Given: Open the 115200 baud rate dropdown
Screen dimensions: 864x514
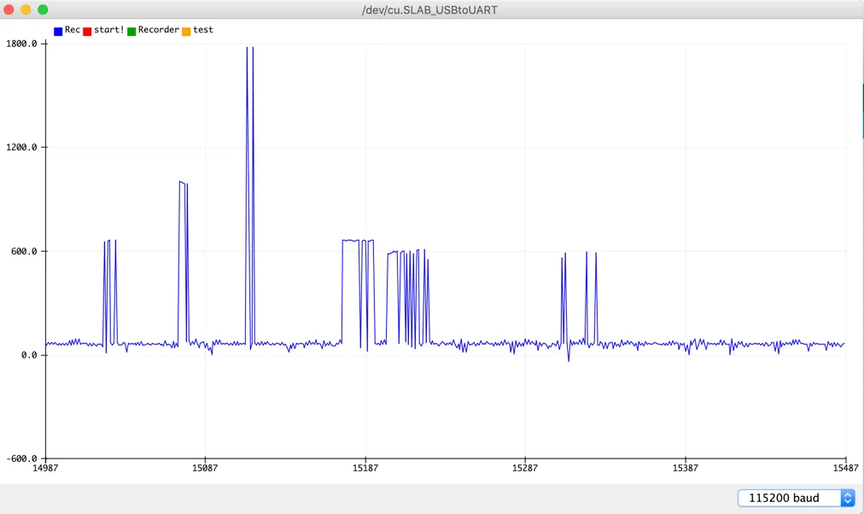Looking at the screenshot, I should coord(797,498).
